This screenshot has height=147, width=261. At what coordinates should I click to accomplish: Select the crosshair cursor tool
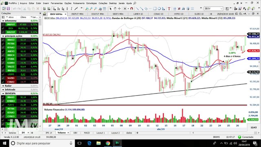(x=119, y=9)
